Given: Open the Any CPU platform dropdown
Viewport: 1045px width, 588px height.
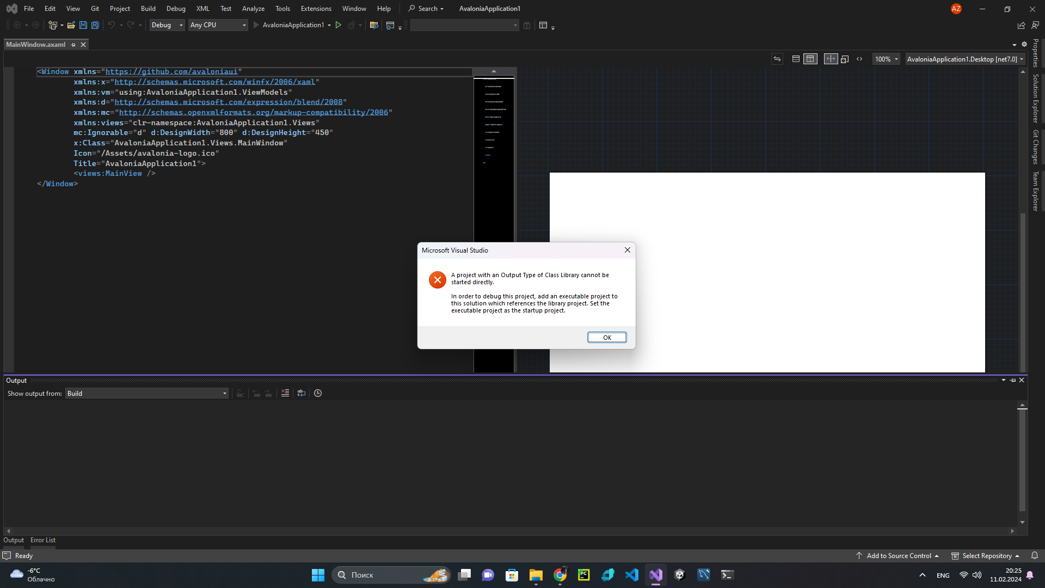Looking at the screenshot, I should click(x=218, y=25).
